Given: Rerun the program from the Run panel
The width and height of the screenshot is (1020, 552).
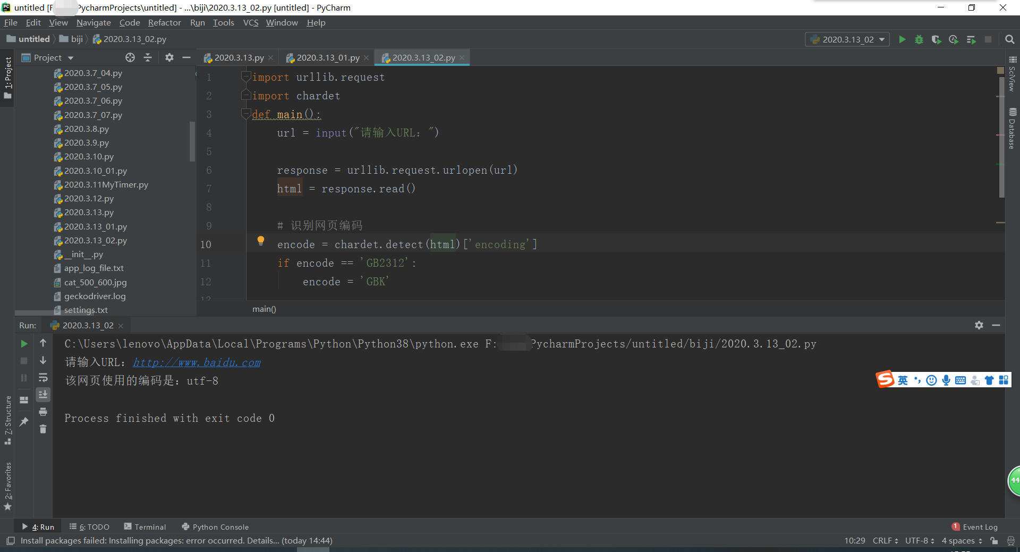Looking at the screenshot, I should (23, 344).
